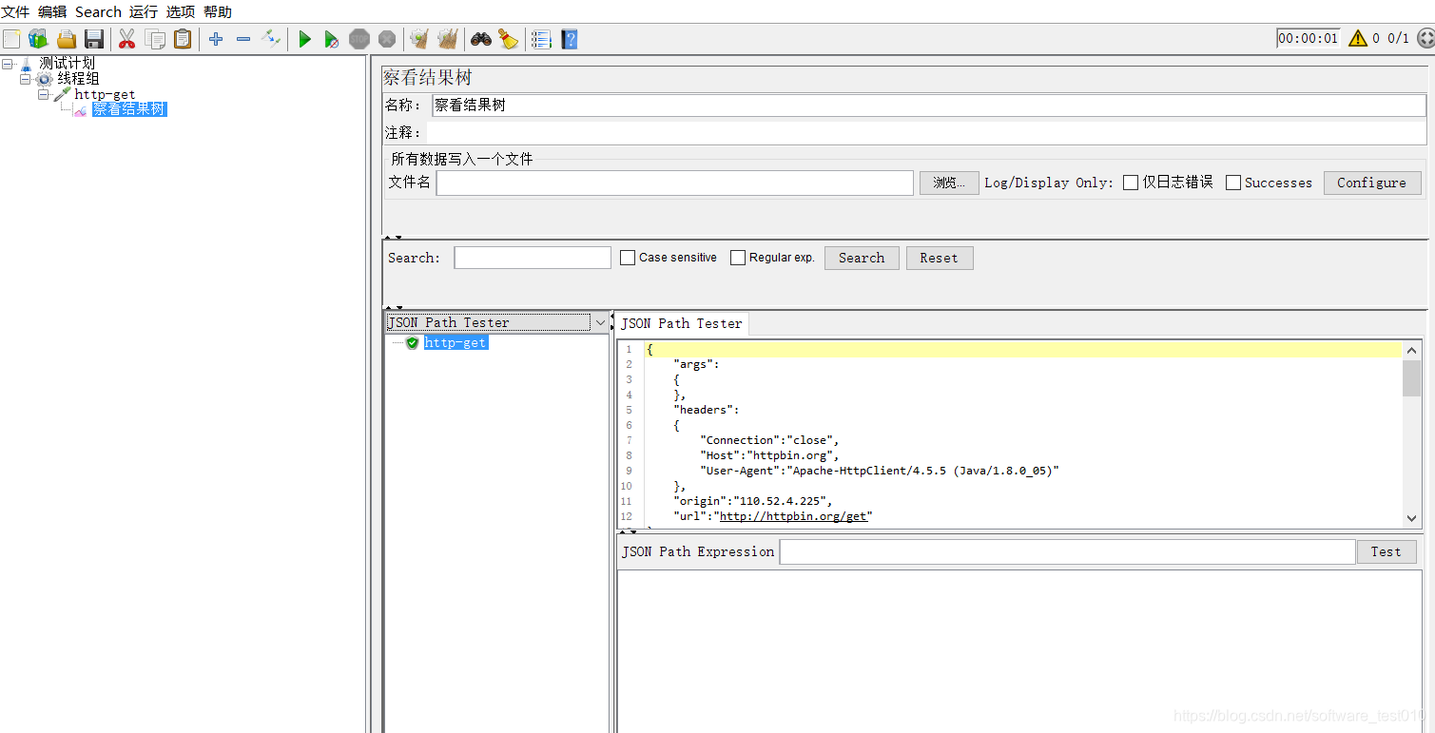The width and height of the screenshot is (1435, 733).
Task: Open Help via blue question mark icon
Action: pos(569,39)
